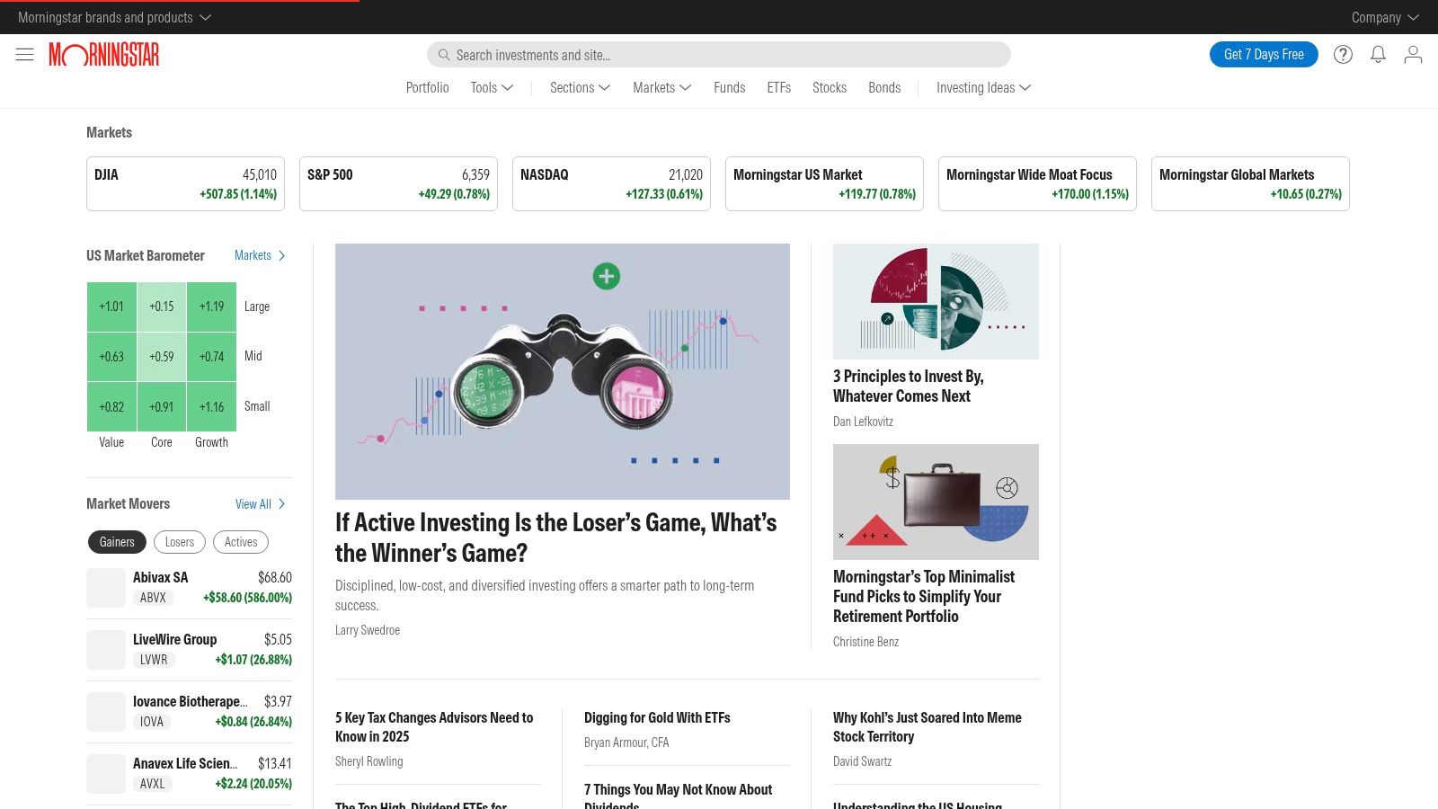Open Digging for Gold With ETFs article
Viewport: 1438px width, 809px height.
[657, 717]
